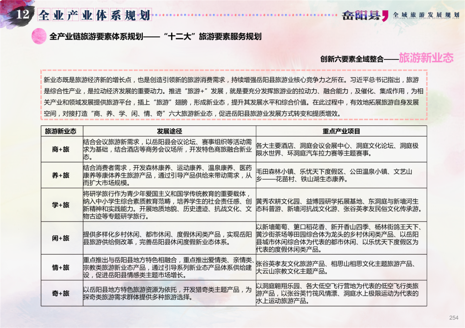Click the 旅游新业态 pink heading
This screenshot has height=328, width=465.
426,58
